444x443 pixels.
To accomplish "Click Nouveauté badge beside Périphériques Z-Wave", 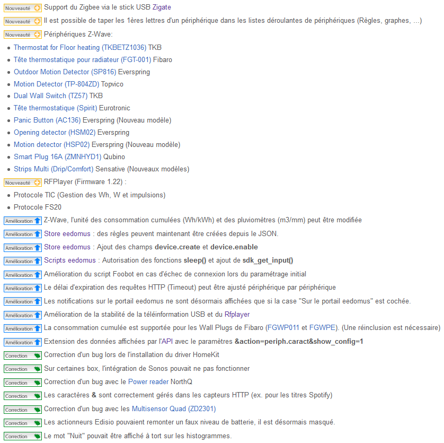I will point(23,34).
